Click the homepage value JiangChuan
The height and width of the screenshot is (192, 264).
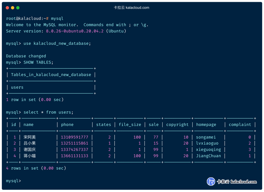[208, 156]
